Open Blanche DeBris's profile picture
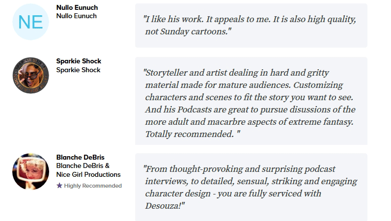This screenshot has height=221, width=391. coord(30,171)
